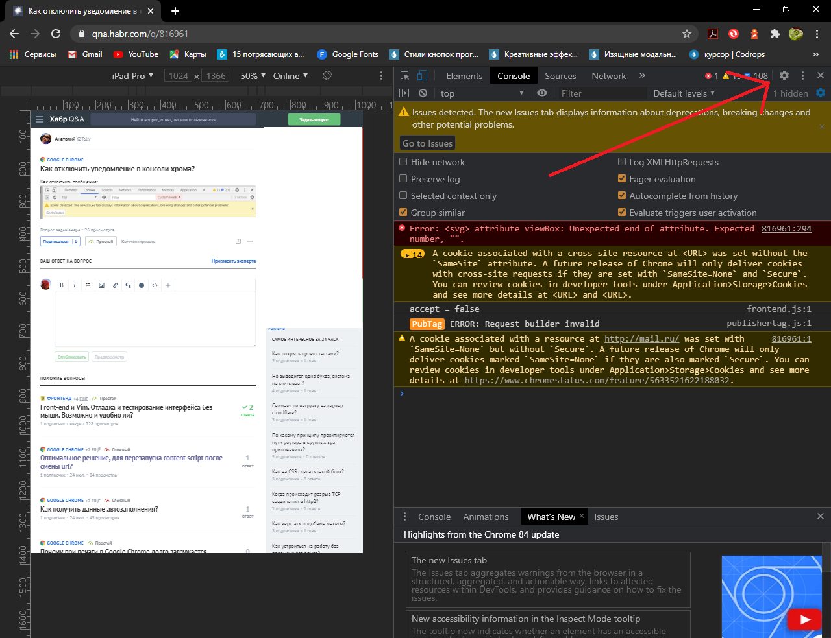The width and height of the screenshot is (831, 638).
Task: Switch to the Network tab
Action: [x=608, y=76]
